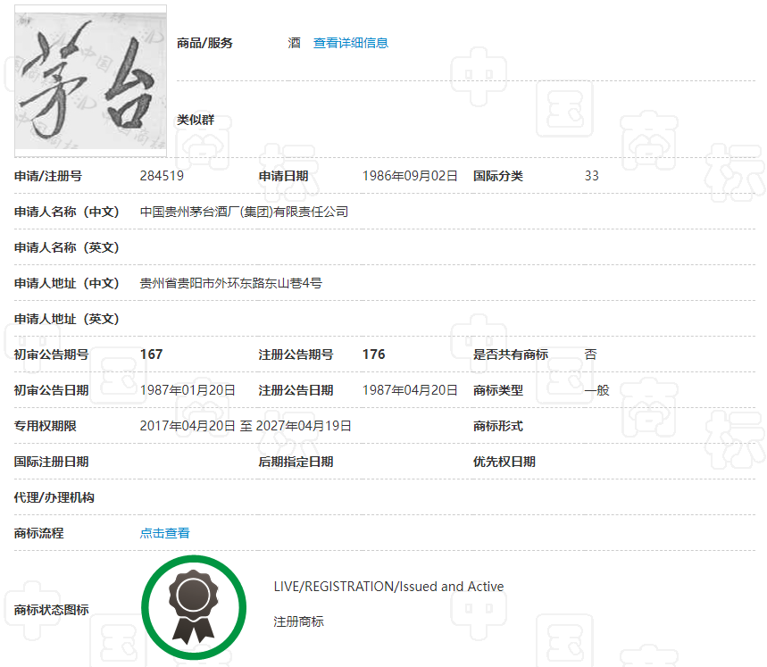Click the 商标类型 label
This screenshot has height=667, width=767.
tap(498, 390)
